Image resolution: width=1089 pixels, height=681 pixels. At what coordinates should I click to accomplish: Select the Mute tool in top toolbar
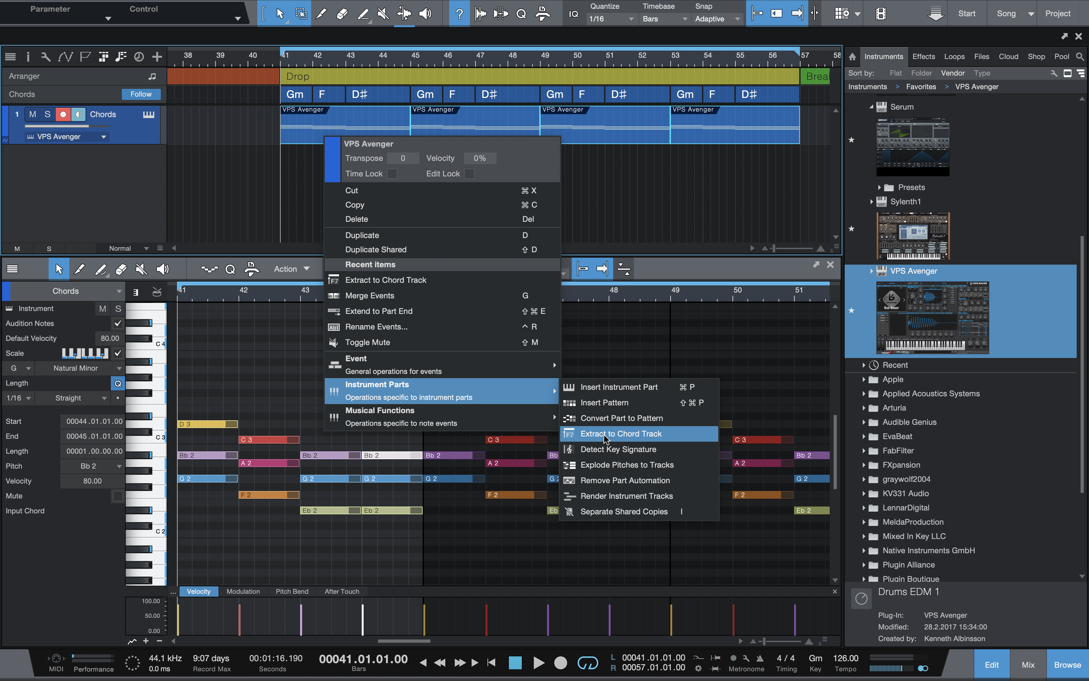383,14
